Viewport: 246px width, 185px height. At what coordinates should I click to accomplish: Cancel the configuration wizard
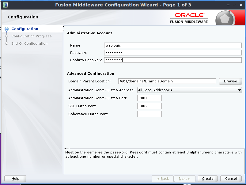pyautogui.click(x=231, y=179)
